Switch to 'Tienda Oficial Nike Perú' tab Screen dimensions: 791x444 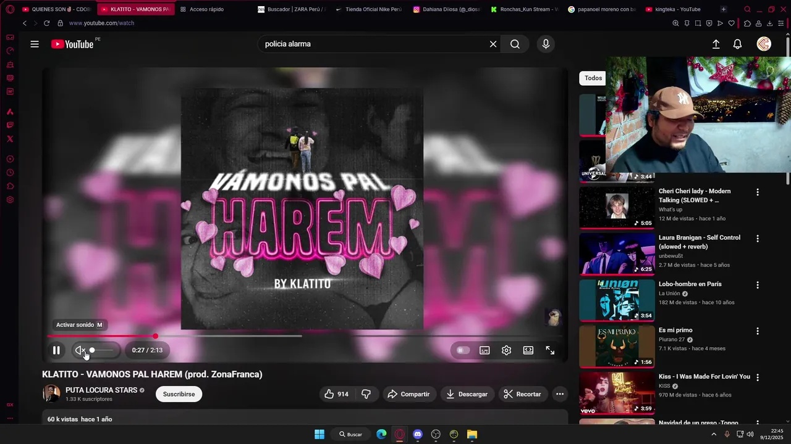[369, 9]
